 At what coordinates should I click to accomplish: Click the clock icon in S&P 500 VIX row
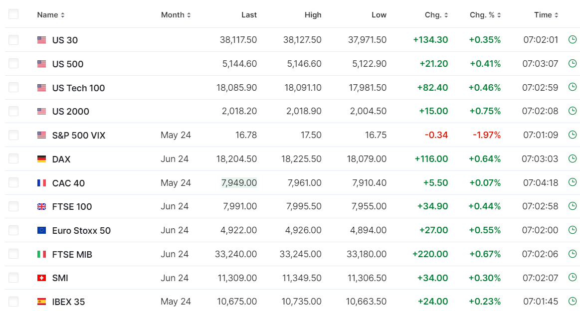572,135
